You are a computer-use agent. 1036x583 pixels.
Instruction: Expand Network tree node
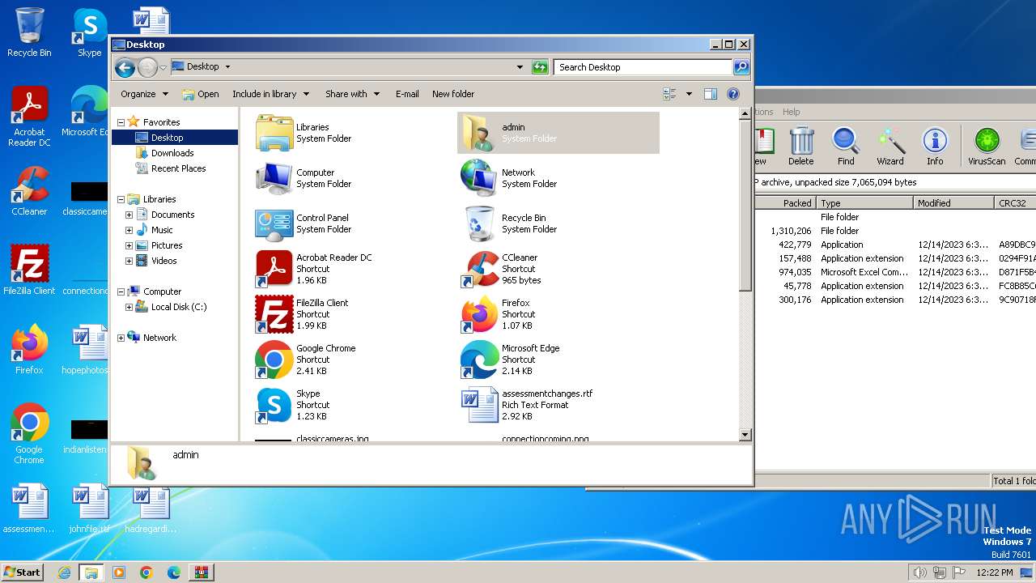[121, 338]
